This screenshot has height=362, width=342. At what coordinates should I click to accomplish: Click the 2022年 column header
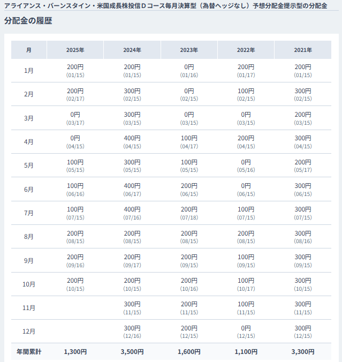[246, 50]
